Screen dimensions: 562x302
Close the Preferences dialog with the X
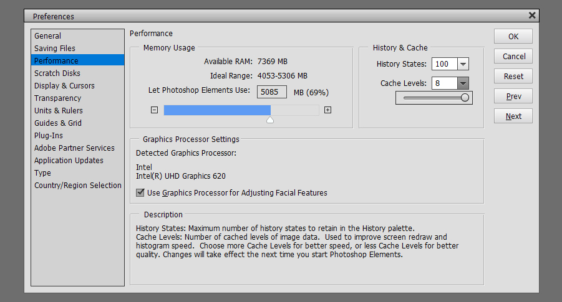point(532,16)
